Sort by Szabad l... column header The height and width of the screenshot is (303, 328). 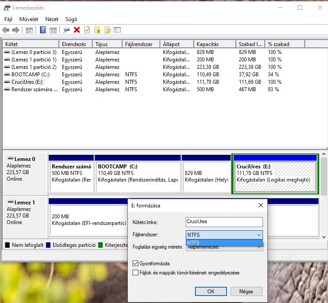[250, 44]
